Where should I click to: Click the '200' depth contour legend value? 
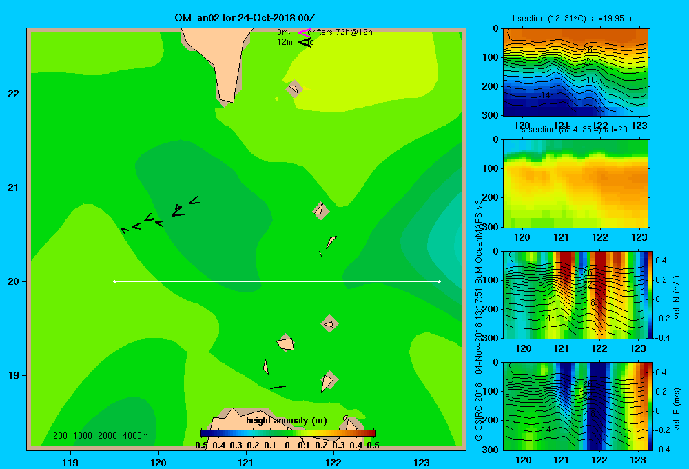60,436
